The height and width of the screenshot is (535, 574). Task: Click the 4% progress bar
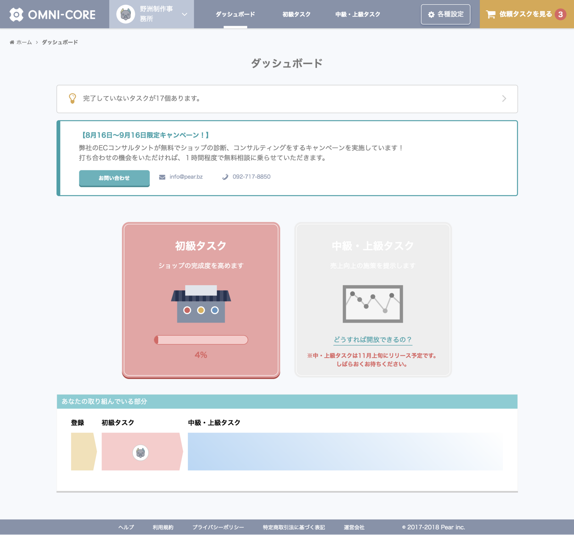point(201,340)
